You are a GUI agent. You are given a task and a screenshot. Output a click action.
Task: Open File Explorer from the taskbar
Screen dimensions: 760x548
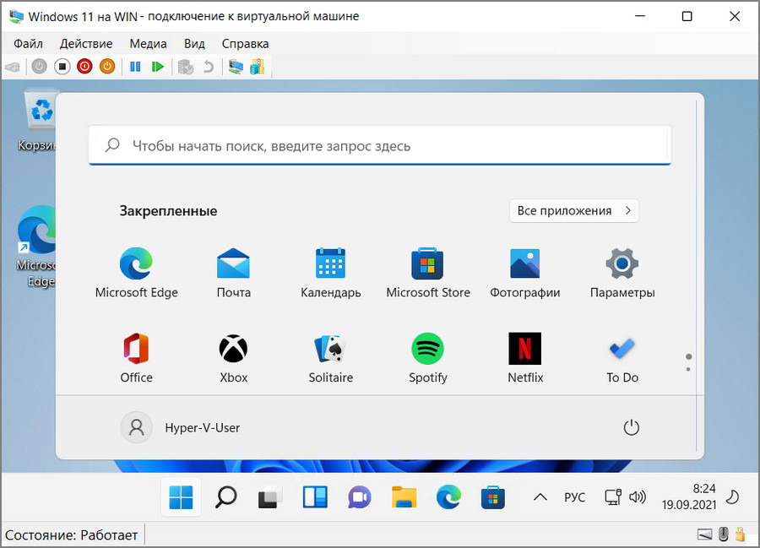tap(404, 497)
